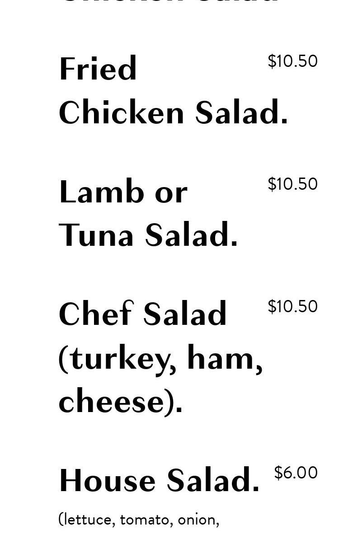This screenshot has width=348, height=539.
Task: Click the Chef Salad $10.50 price
Action: [x=292, y=306]
